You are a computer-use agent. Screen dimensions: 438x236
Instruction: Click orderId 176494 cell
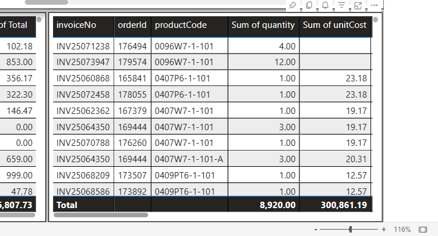132,47
